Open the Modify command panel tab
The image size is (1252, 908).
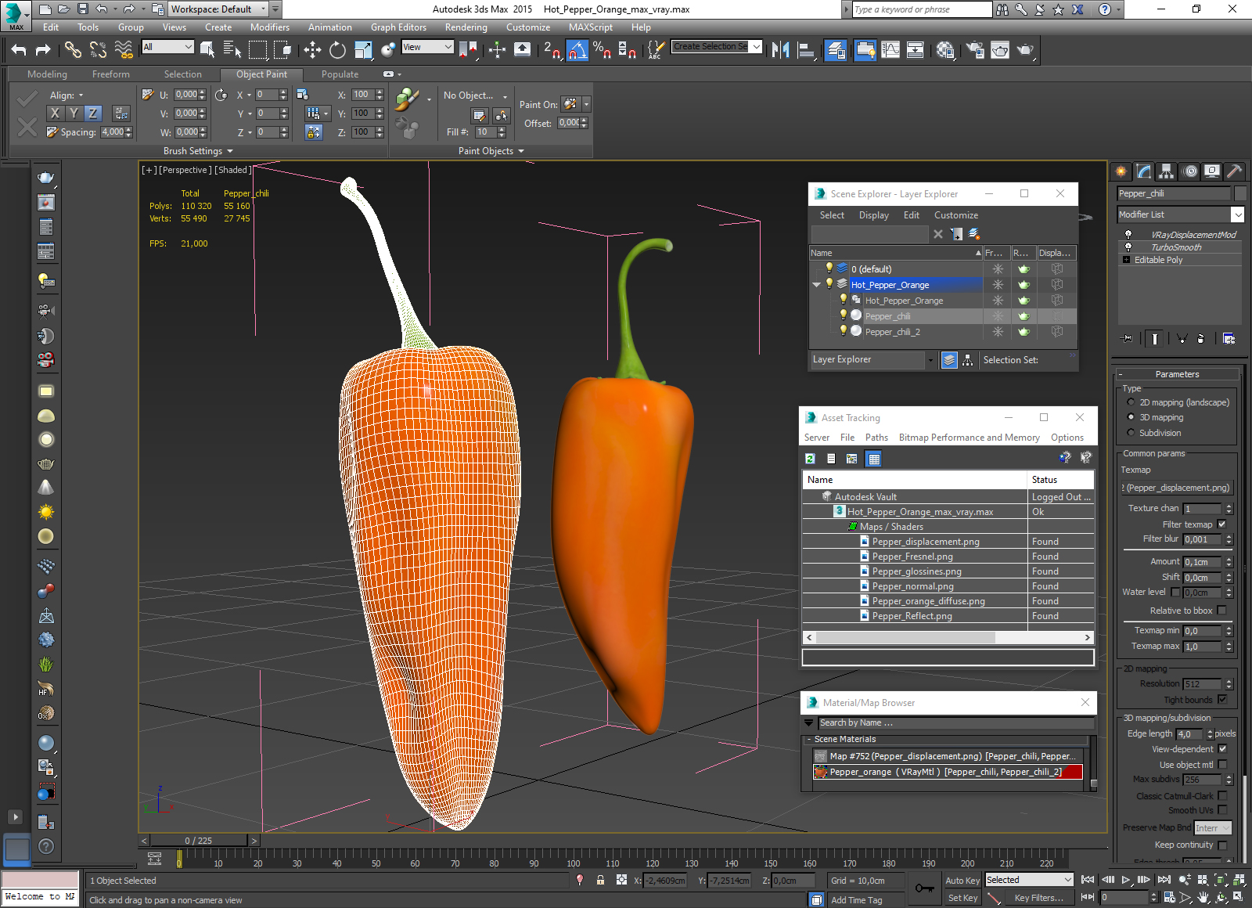pyautogui.click(x=1144, y=171)
